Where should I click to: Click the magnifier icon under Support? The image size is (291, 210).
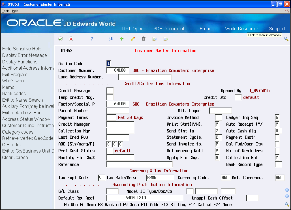coord(286,39)
